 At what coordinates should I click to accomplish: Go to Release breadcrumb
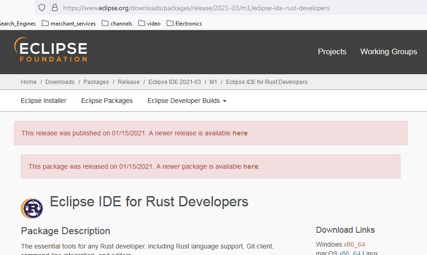tap(129, 82)
